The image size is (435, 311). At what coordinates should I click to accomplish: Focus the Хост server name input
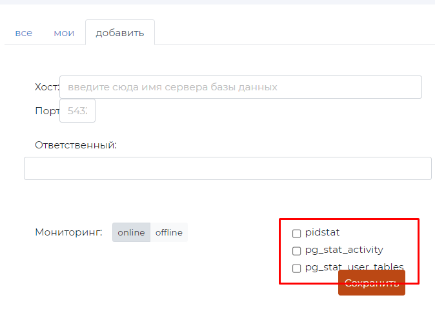240,87
